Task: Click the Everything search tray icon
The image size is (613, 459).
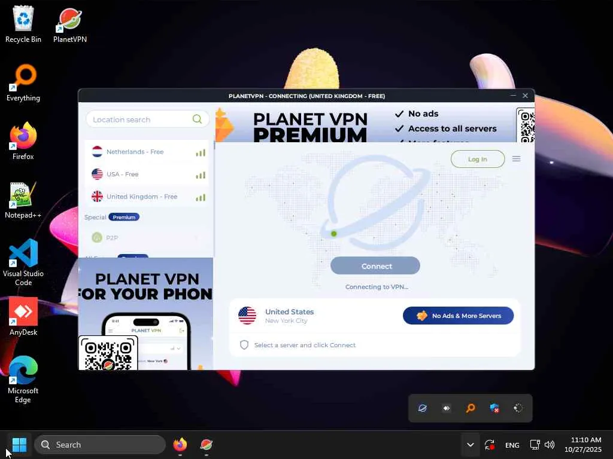Action: [471, 408]
